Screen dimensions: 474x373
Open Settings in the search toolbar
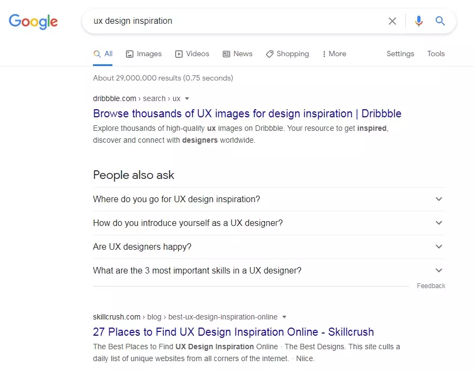(x=400, y=54)
